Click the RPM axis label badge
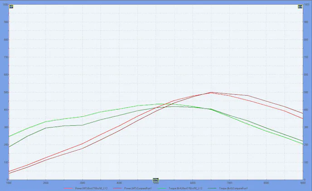This screenshot has width=312, height=191. pos(156,180)
